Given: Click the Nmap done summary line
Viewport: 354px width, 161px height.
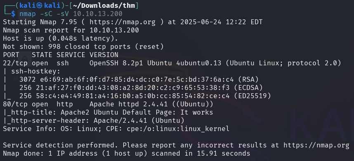Looking at the screenshot, I should pos(126,154).
